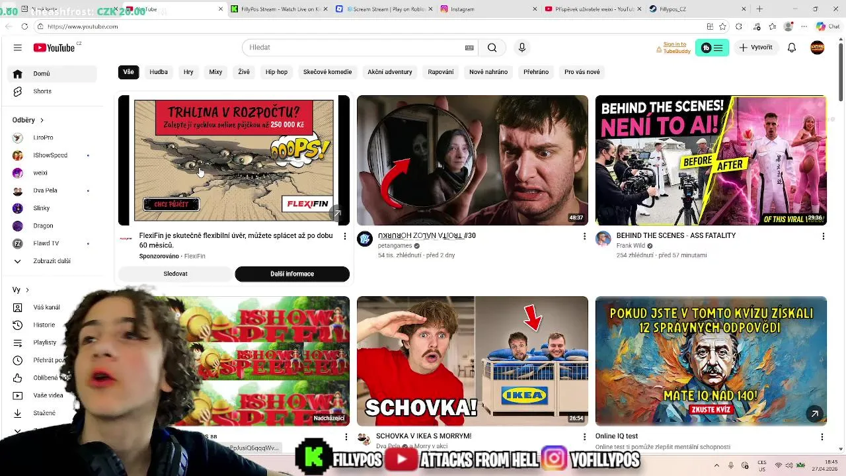Select the Mixy filter chip

[215, 72]
